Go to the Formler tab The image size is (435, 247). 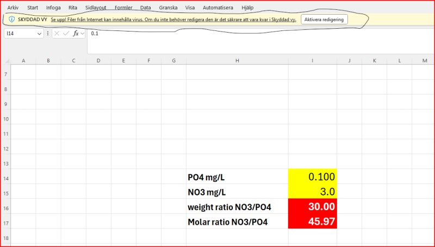123,8
